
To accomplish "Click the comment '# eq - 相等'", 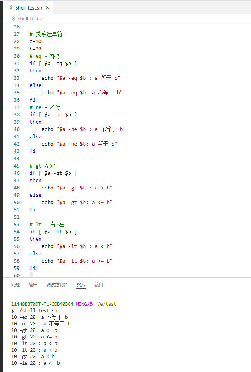I will (45, 56).
